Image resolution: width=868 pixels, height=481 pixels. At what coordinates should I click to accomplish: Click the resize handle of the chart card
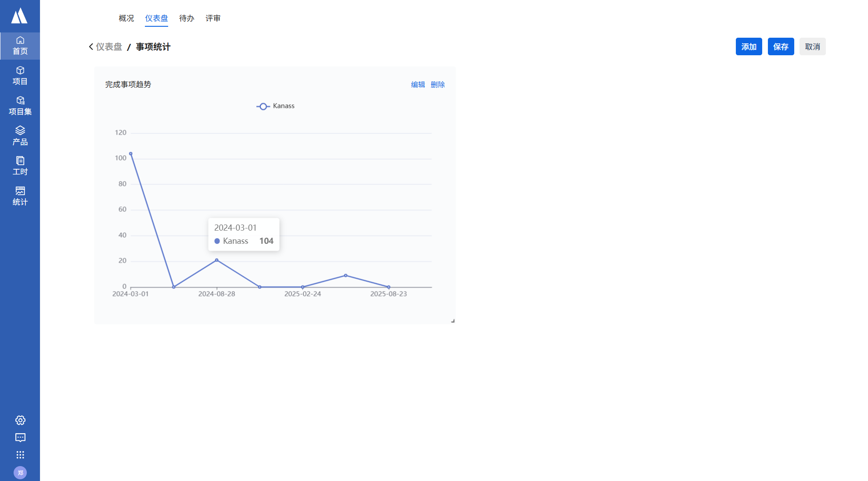click(x=453, y=321)
